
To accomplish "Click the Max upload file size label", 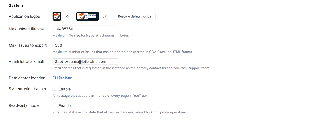I will tap(27, 29).
